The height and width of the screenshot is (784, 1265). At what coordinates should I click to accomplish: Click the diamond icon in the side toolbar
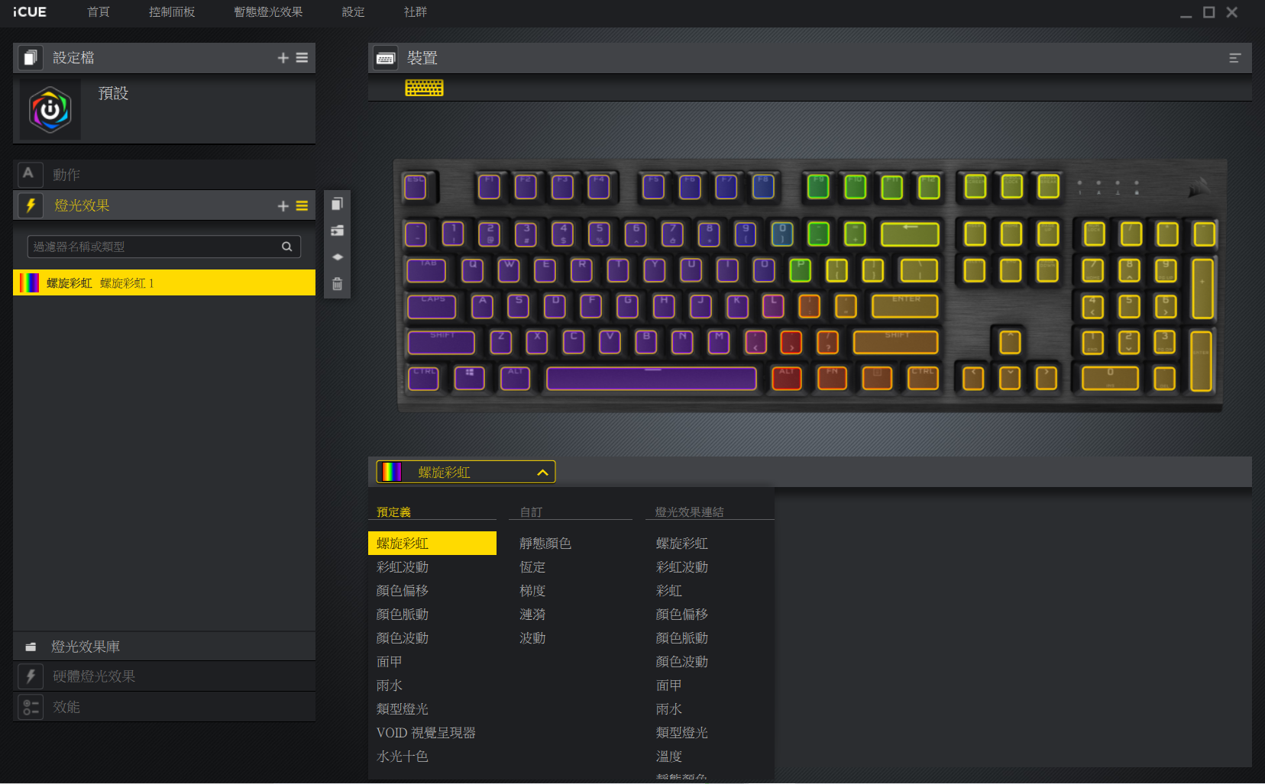(337, 257)
